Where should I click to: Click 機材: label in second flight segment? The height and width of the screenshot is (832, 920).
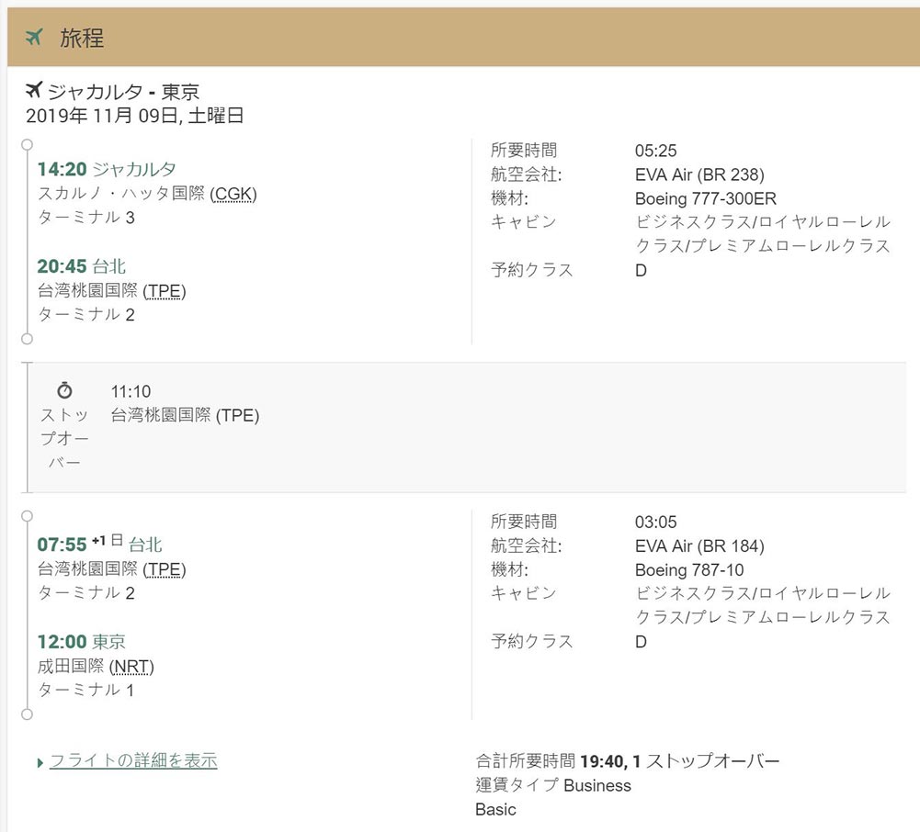[509, 570]
